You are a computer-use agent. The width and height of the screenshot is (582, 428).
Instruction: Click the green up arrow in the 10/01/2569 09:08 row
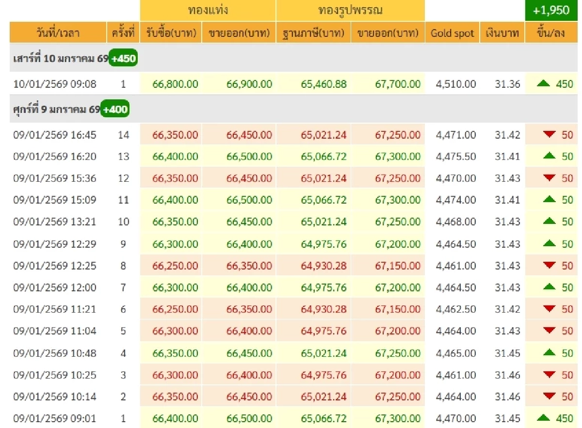pos(544,84)
